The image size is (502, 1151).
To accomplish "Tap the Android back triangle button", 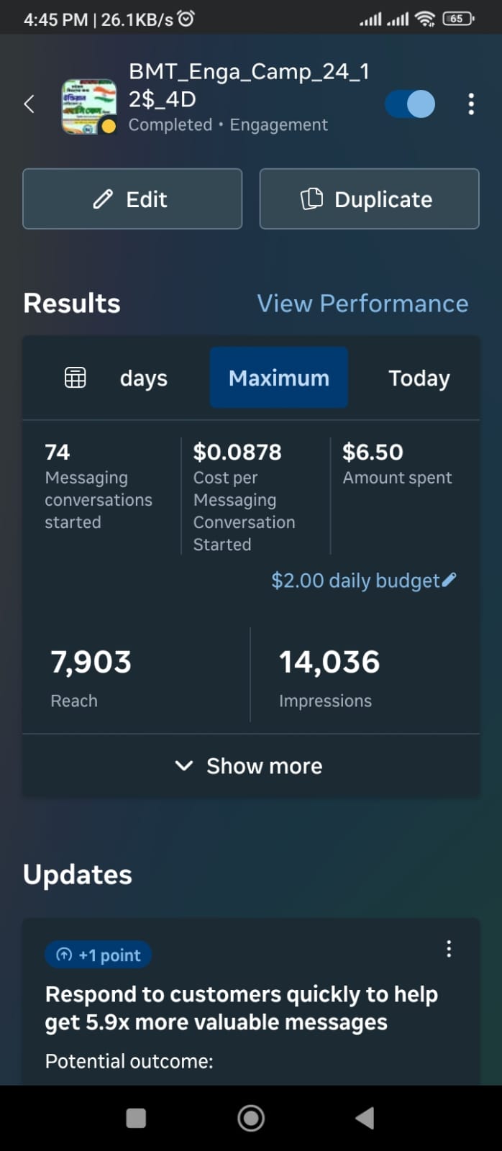I will (x=365, y=1118).
